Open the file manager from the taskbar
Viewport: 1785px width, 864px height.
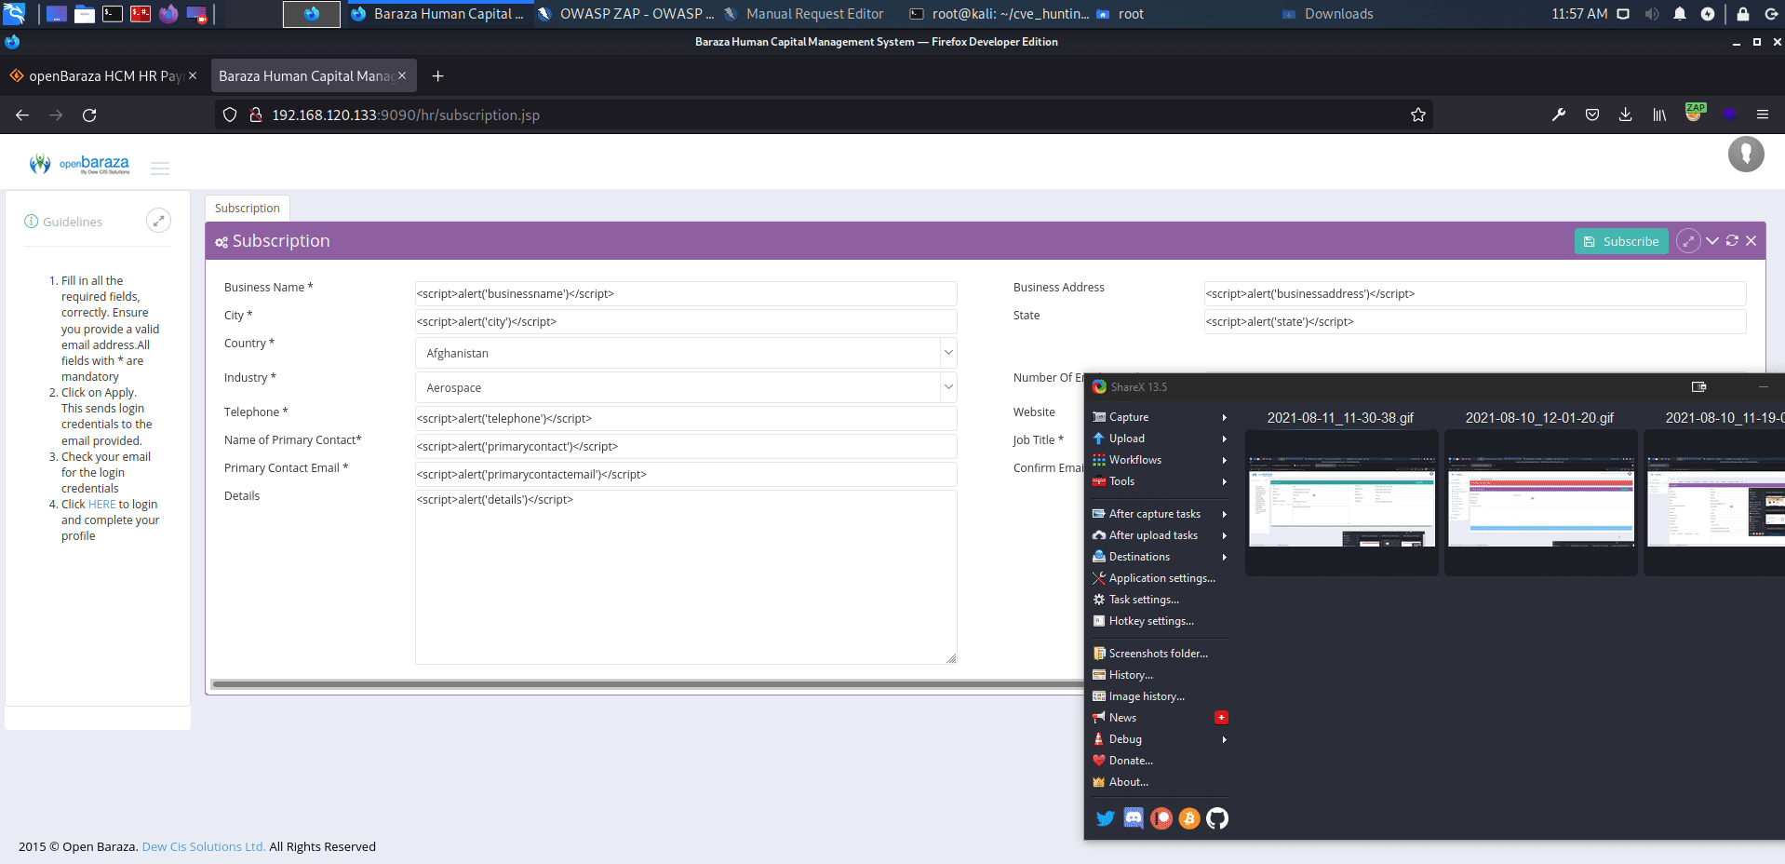click(x=85, y=13)
